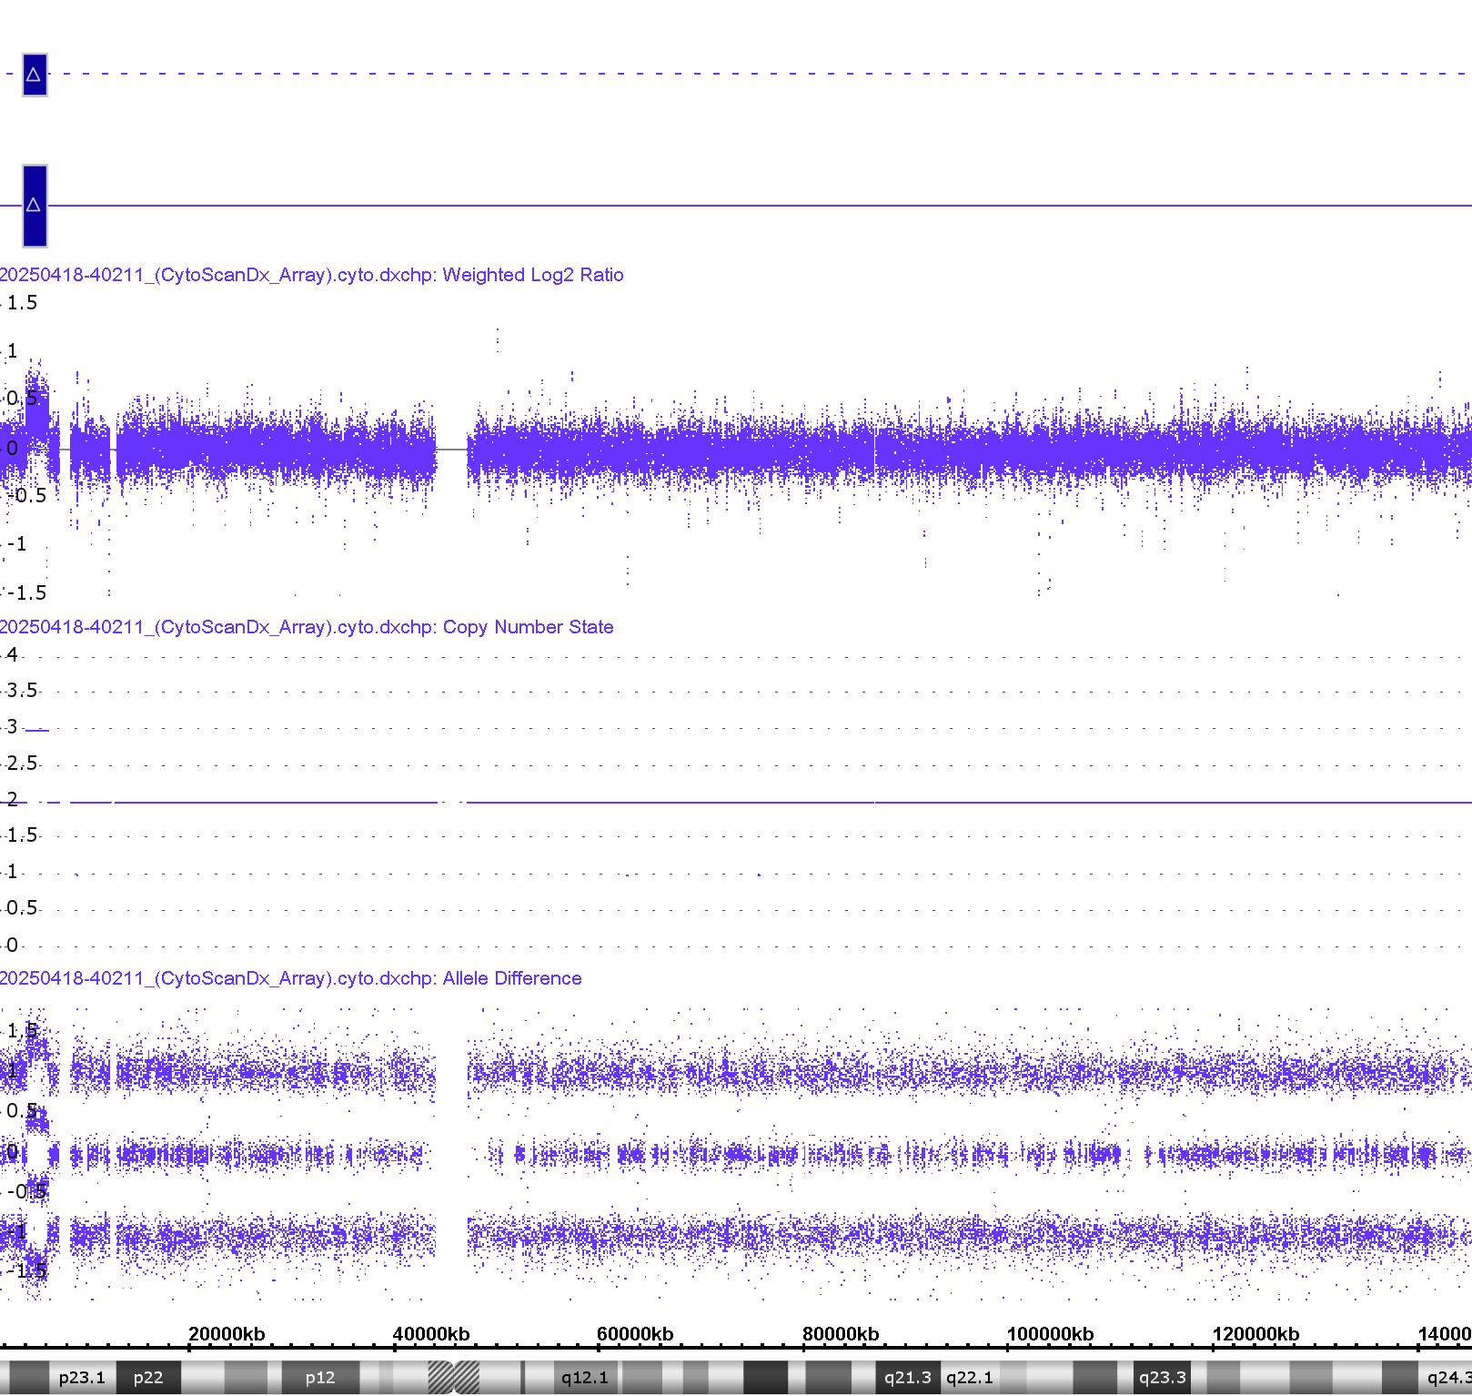Select the Weighted Log2 Ratio track title
Image resolution: width=1472 pixels, height=1396 pixels.
coord(312,275)
